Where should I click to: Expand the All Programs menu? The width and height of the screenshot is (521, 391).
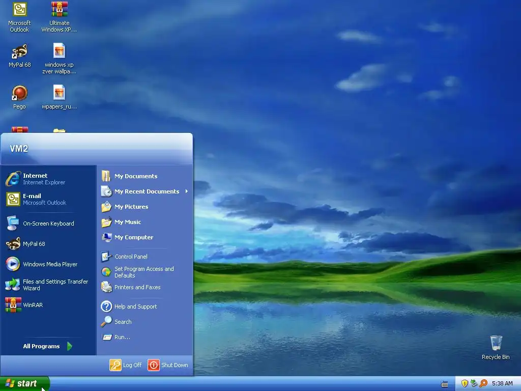pos(48,346)
